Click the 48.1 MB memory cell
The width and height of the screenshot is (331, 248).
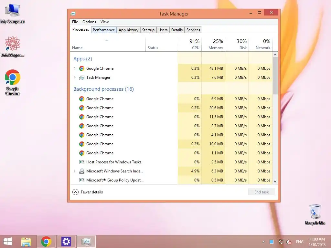tap(213, 68)
